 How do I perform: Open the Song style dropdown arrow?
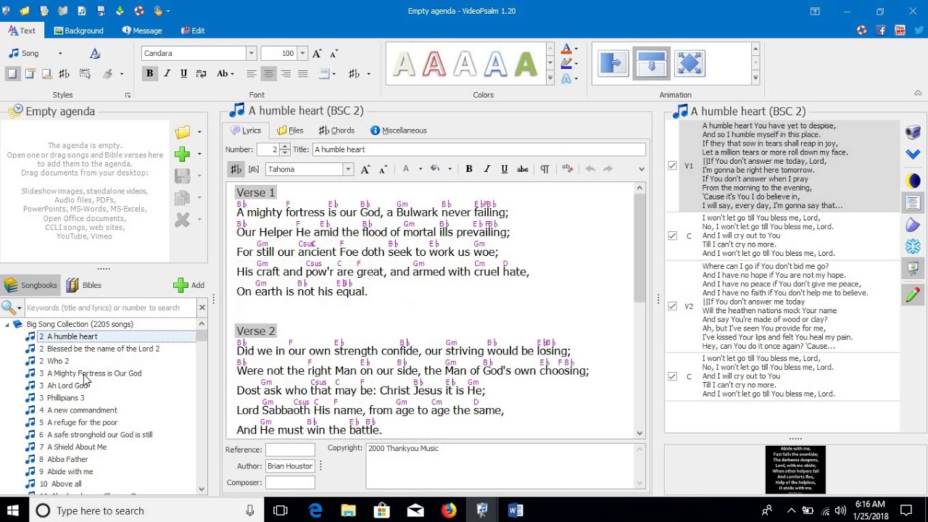click(x=60, y=54)
